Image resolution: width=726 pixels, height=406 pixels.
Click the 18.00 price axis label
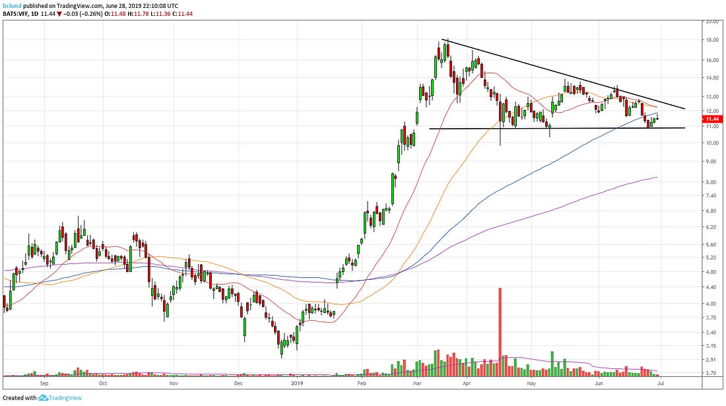pyautogui.click(x=712, y=40)
